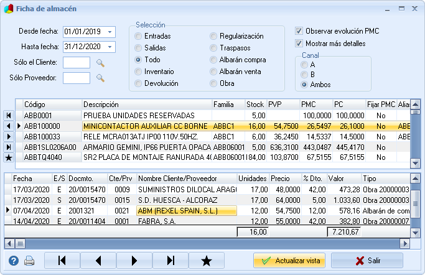Select Canal A radio button
The height and width of the screenshot is (275, 425).
pyautogui.click(x=304, y=65)
